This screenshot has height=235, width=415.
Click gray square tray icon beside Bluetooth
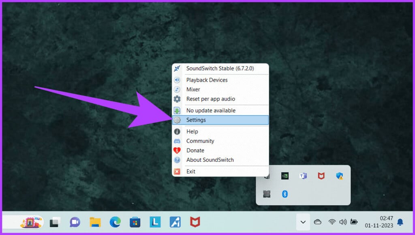click(x=267, y=194)
